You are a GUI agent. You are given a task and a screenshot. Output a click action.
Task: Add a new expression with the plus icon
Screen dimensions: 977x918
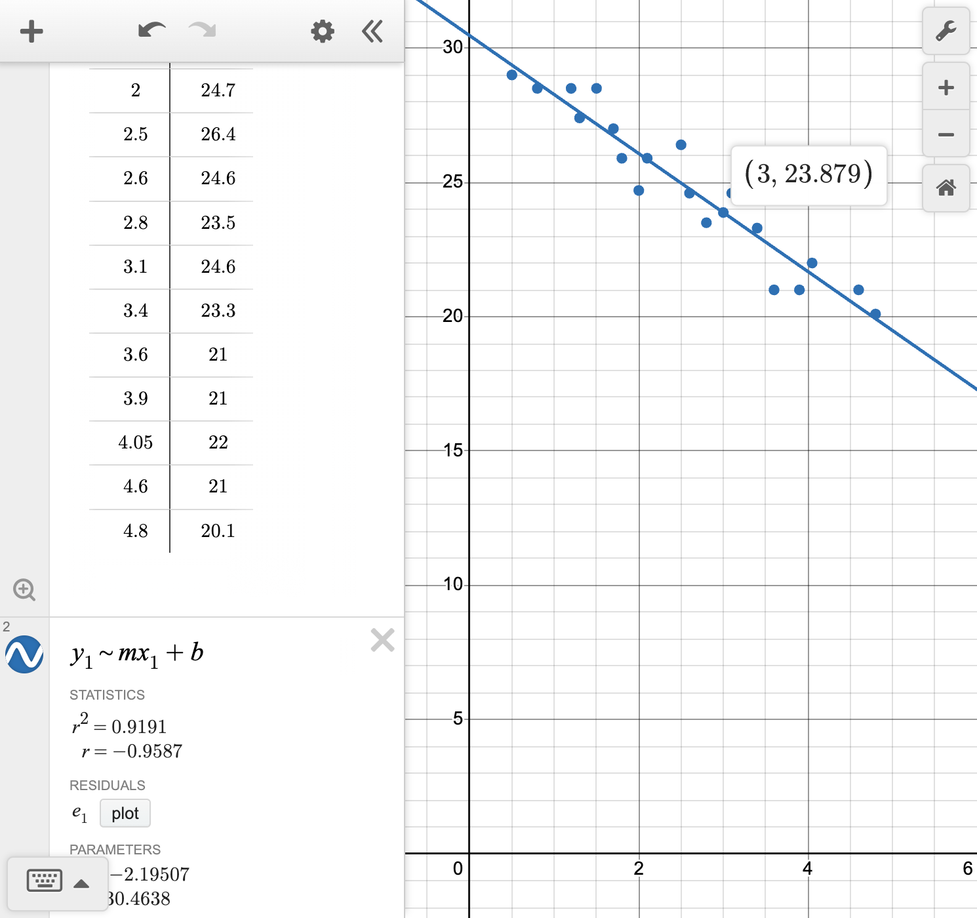(x=31, y=31)
